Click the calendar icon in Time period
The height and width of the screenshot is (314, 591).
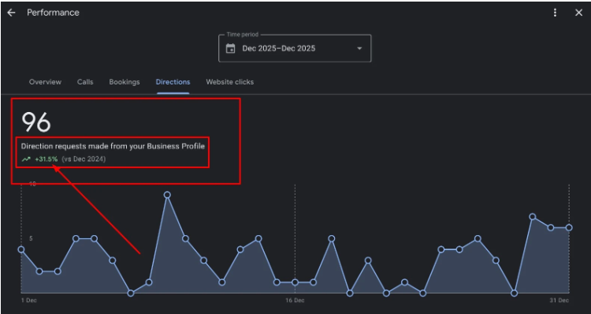230,48
